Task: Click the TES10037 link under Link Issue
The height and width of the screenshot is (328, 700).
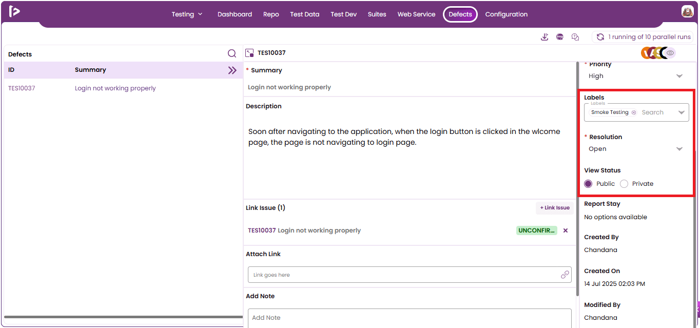Action: 262,230
